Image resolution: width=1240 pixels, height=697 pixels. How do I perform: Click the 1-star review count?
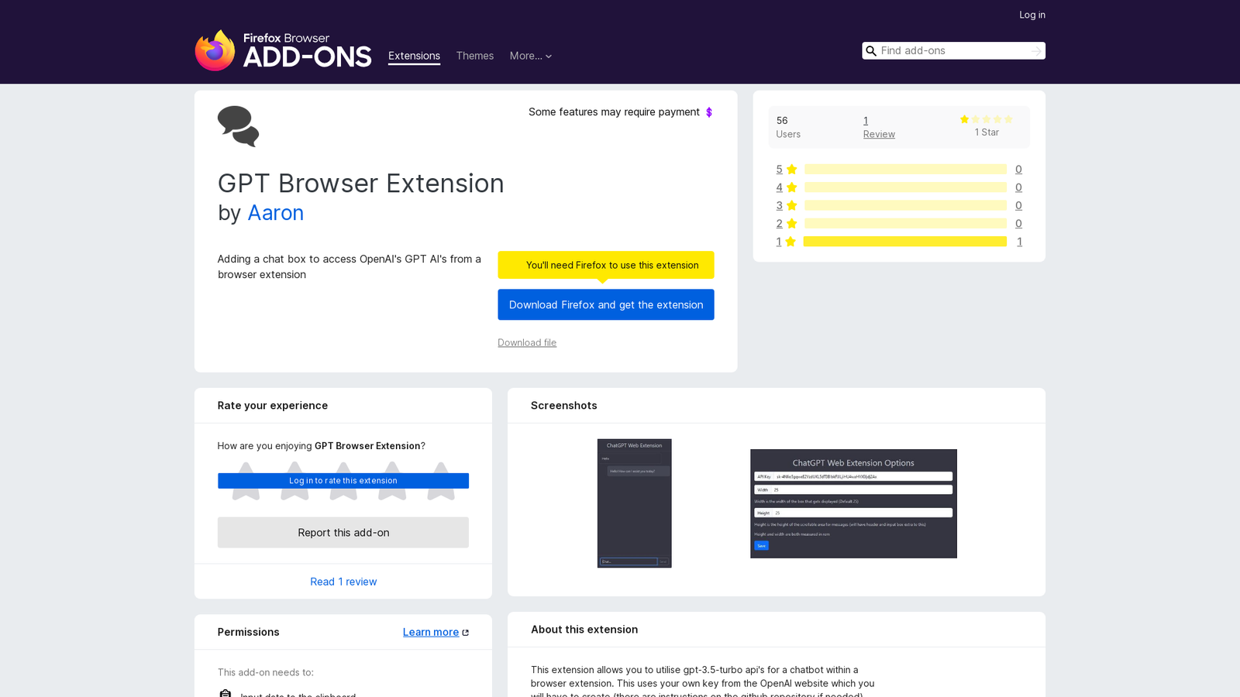(1019, 242)
